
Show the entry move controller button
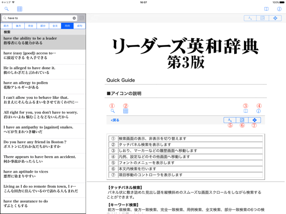tap(275, 18)
